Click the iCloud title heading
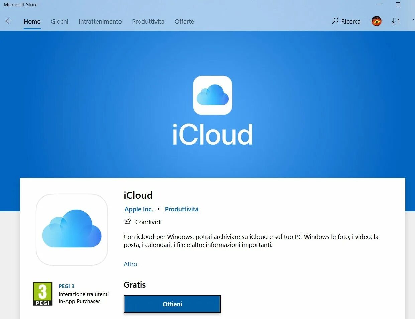 point(138,195)
